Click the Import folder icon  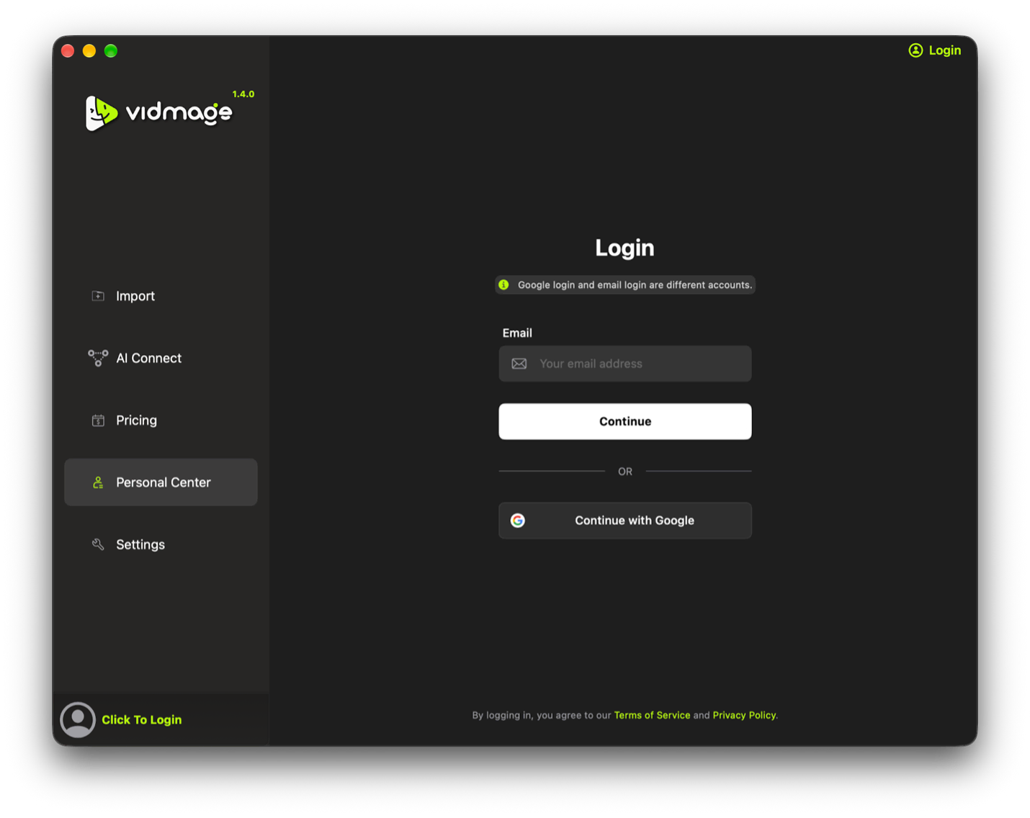pyautogui.click(x=98, y=296)
